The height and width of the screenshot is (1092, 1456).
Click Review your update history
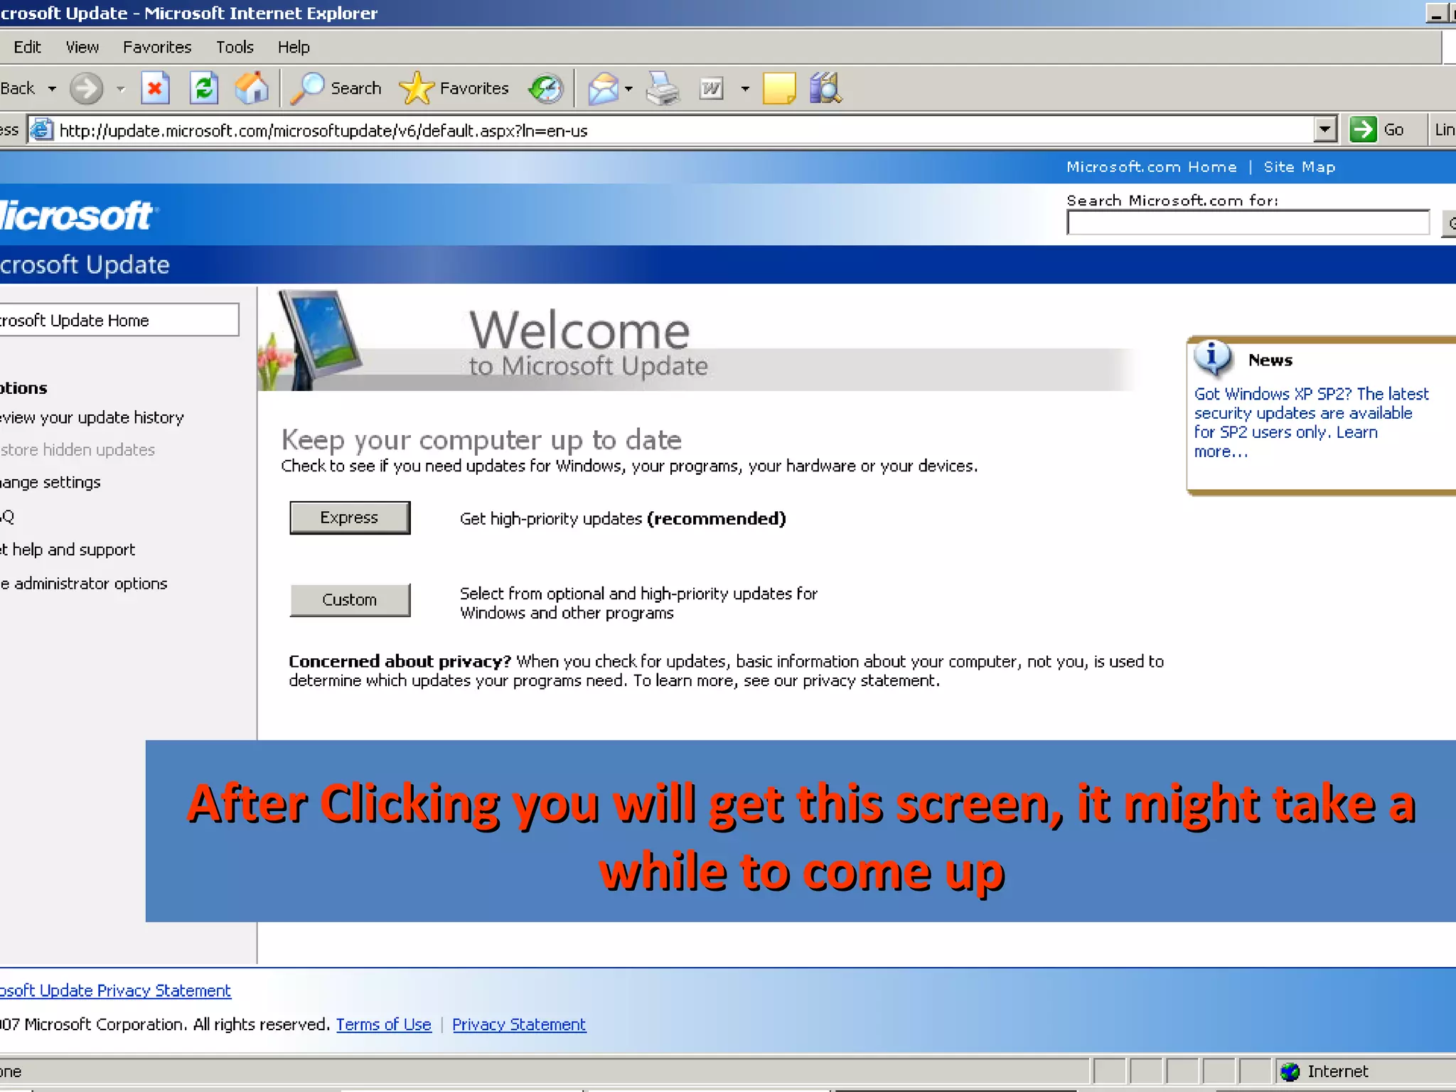pos(92,417)
